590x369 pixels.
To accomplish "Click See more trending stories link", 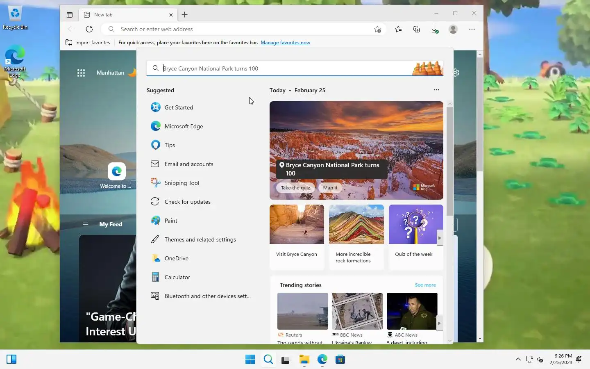I will [425, 285].
